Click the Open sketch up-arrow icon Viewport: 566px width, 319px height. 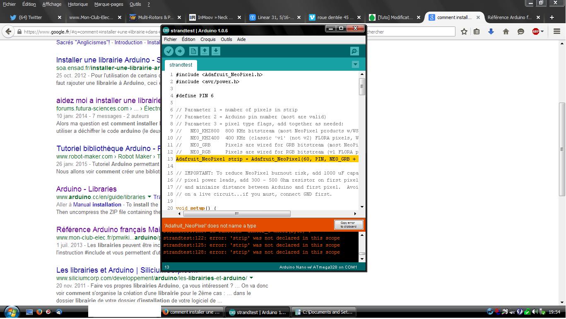[205, 51]
